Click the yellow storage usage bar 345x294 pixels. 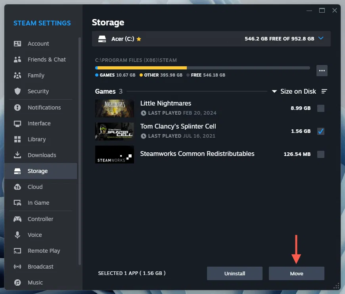pos(142,68)
